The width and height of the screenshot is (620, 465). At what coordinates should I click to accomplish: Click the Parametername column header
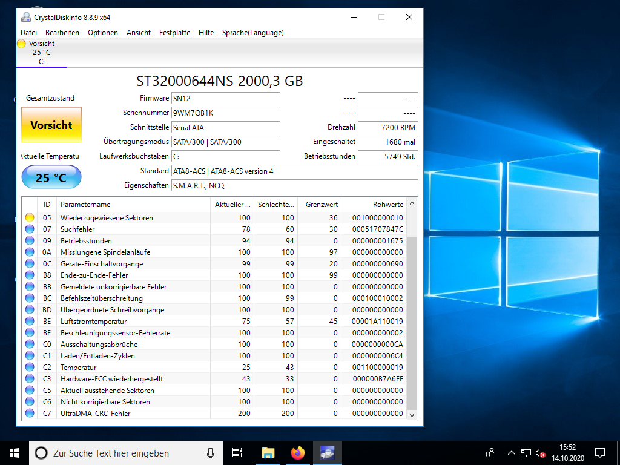coord(133,205)
